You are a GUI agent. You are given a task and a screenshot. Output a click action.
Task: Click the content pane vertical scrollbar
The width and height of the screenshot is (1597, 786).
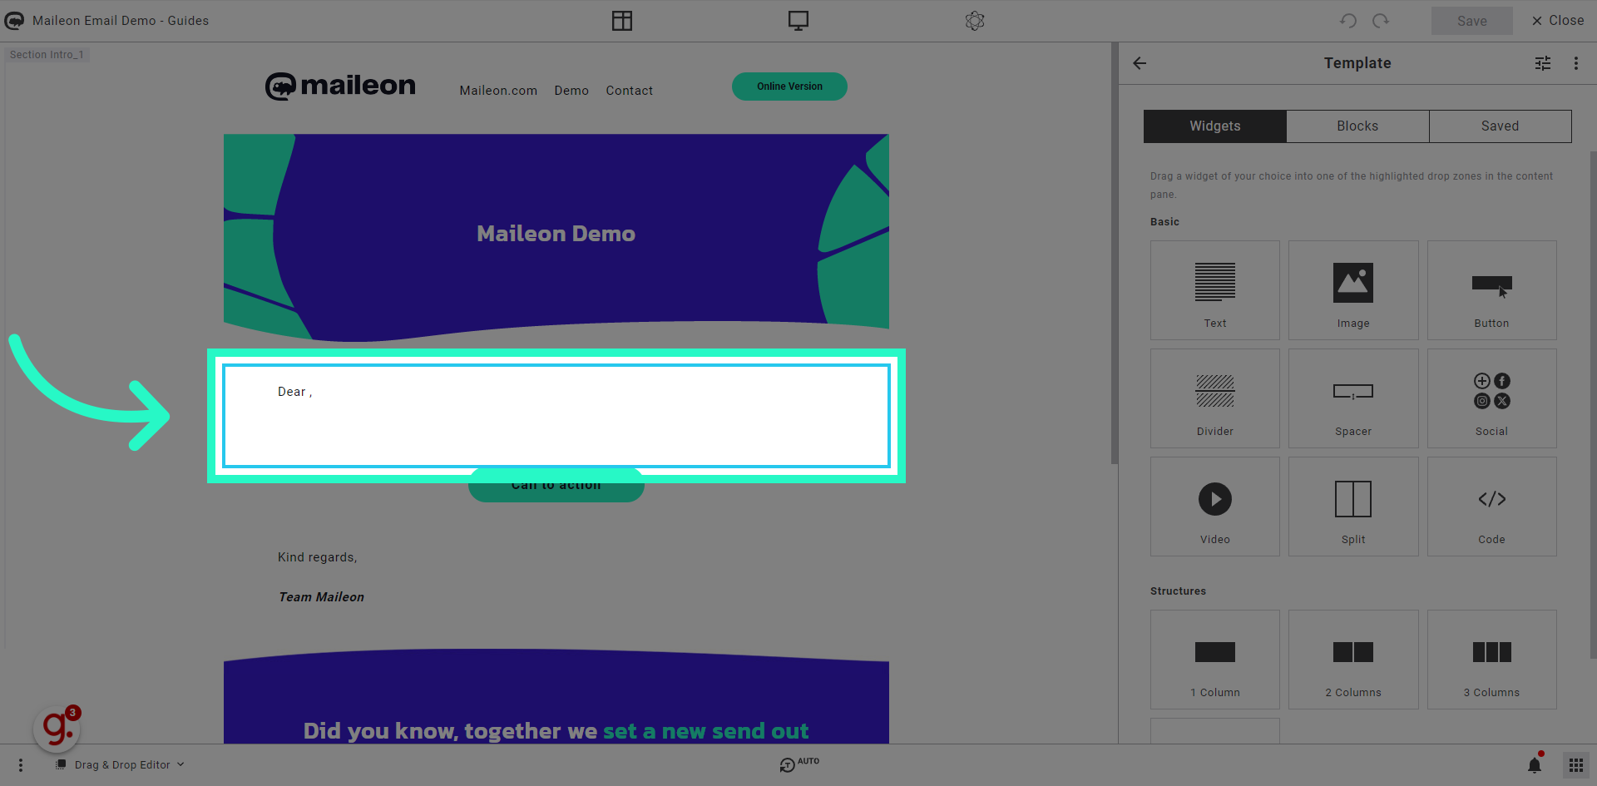pos(1115,254)
